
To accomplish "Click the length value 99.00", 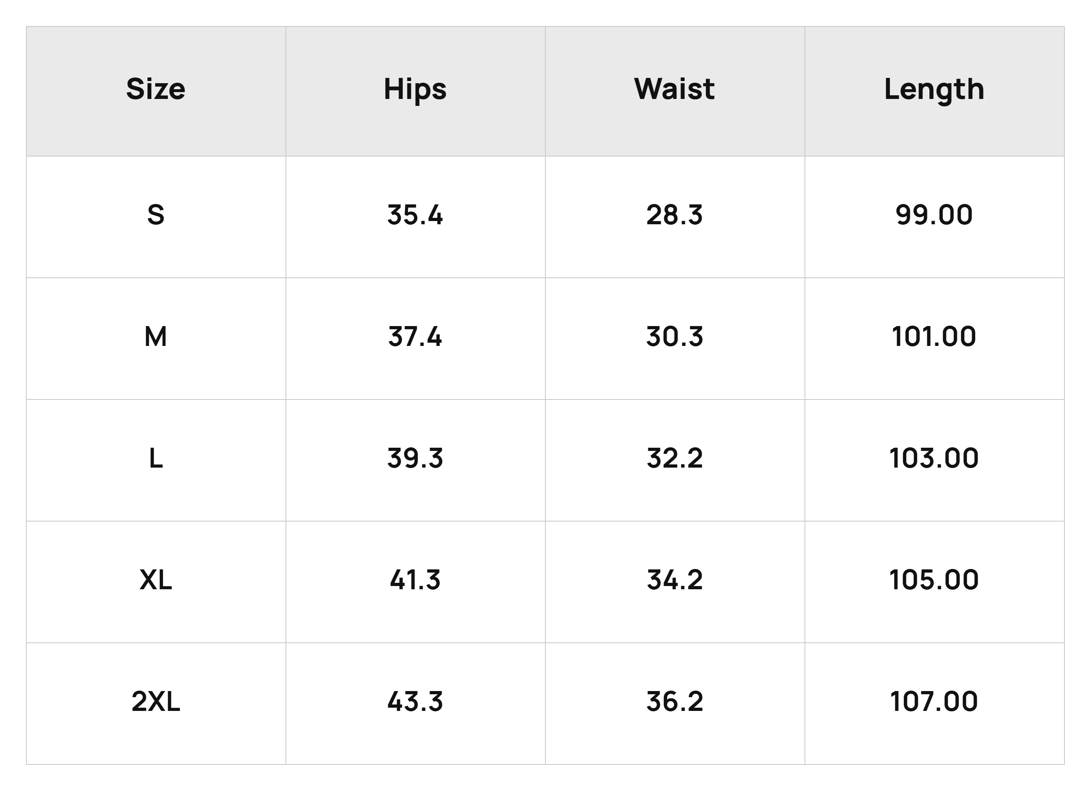I will [934, 215].
